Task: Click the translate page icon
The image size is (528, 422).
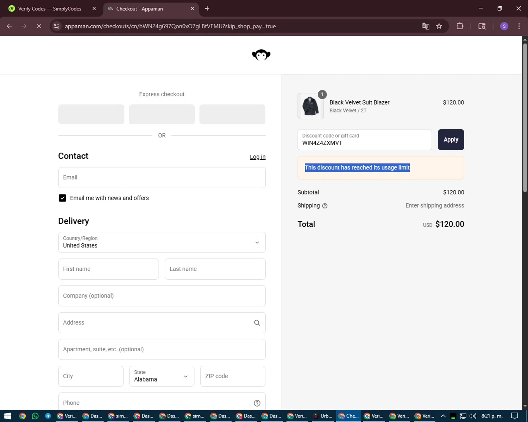Action: (426, 26)
